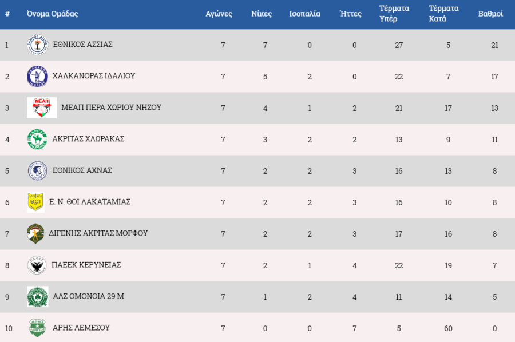Screen dimensions: 515x342
Task: Click the ΧΑΛΚΑΝΟΡΑΣ ΙΔΑΛΙΟΥ club crest
Action: [x=37, y=76]
